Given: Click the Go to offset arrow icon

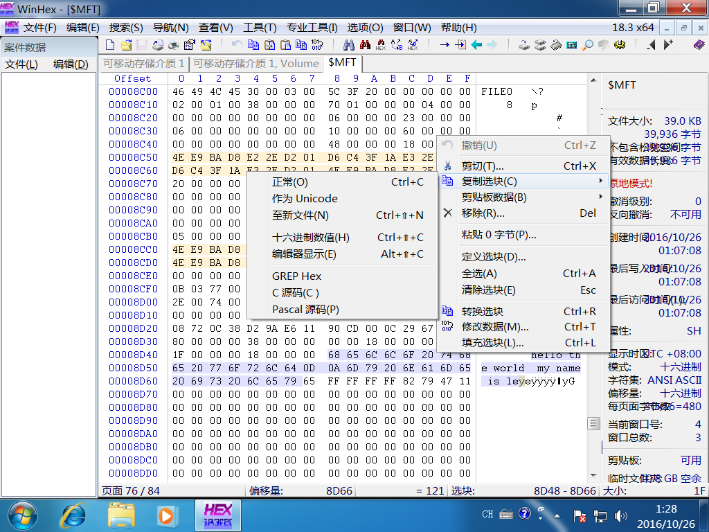Looking at the screenshot, I should tap(445, 44).
